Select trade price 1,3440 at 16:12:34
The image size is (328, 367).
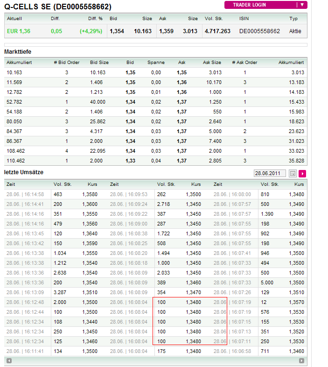point(90,322)
